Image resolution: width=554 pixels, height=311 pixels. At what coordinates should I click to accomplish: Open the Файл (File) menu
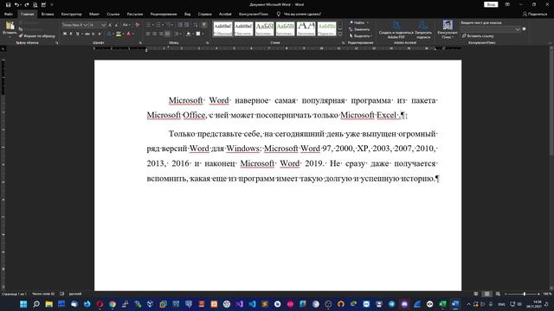(9, 14)
